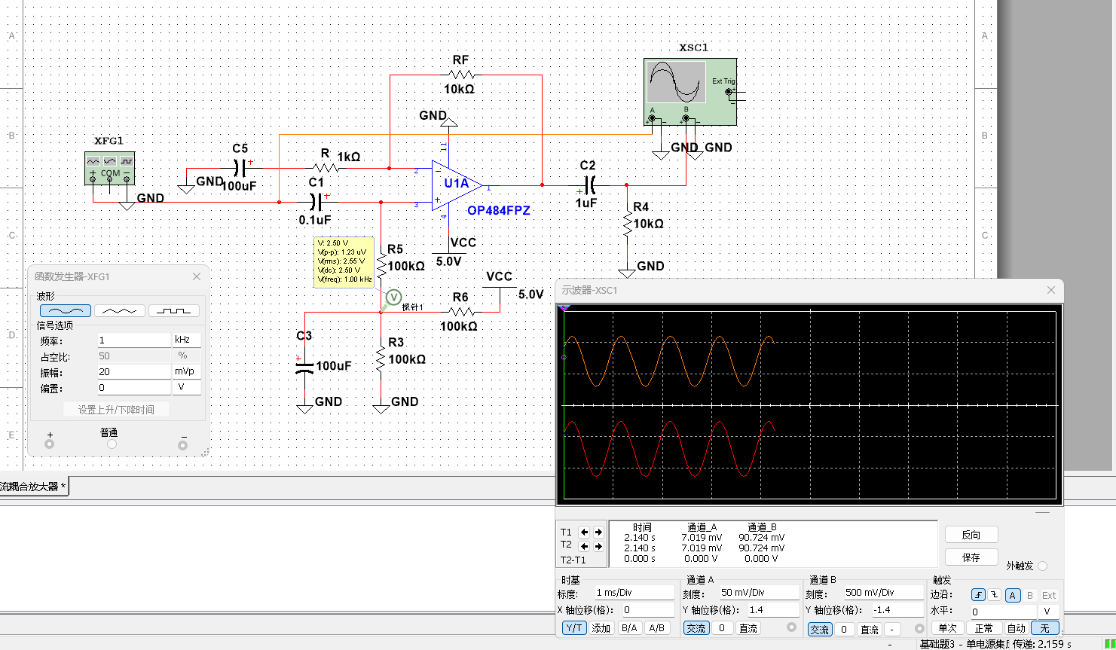Move cursor T1 left with arrow
Screen dimensions: 1116x650
pyautogui.click(x=584, y=532)
